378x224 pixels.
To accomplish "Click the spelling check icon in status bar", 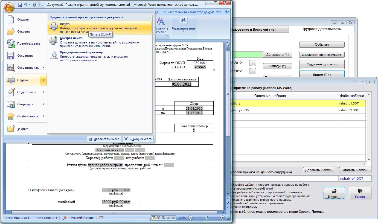I will [64, 218].
